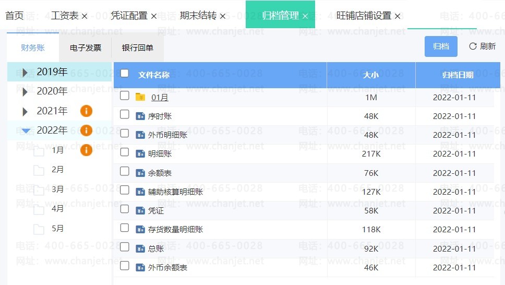Viewport: 505px width, 285px height.
Task: Select the 银行回单 sub-tab
Action: (138, 47)
